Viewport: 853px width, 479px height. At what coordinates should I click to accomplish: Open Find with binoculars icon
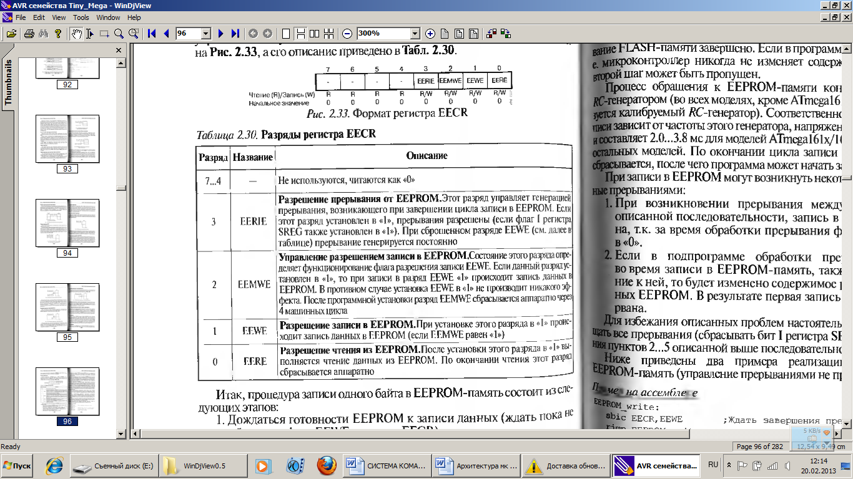(x=44, y=34)
